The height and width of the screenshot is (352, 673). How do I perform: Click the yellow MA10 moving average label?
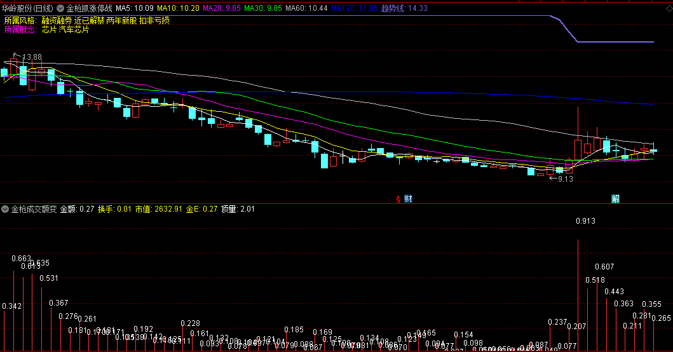pyautogui.click(x=177, y=9)
